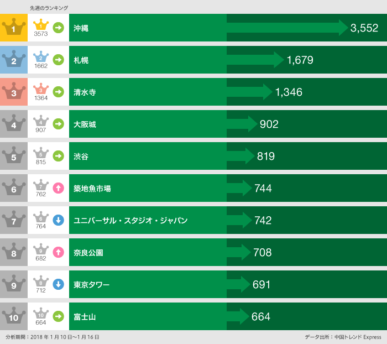Select the 札幌 ranking label
The image size is (387, 344).
(x=81, y=60)
